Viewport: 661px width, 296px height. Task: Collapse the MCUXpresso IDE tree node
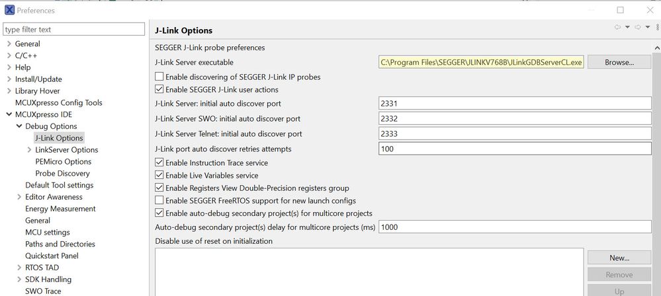[x=9, y=114]
